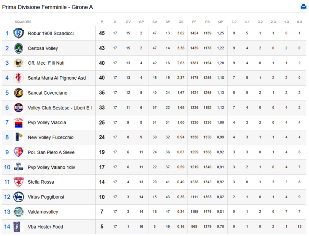Click the print icon at top right
This screenshot has height=236, width=309.
303,7
